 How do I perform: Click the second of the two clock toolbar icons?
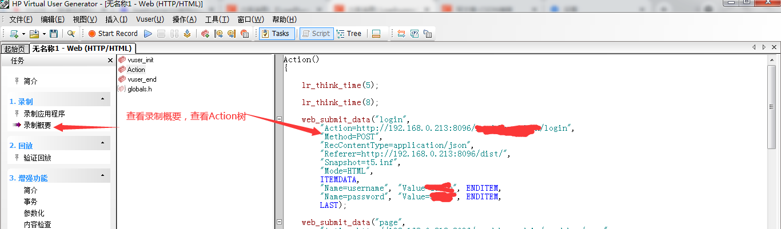tap(232, 34)
